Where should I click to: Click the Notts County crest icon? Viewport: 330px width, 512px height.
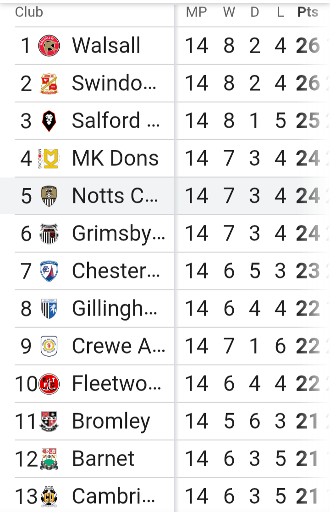pos(49,196)
